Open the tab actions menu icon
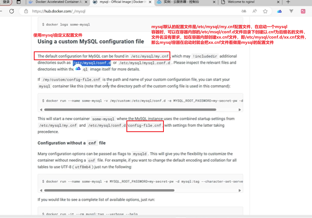 [x=19, y=2]
